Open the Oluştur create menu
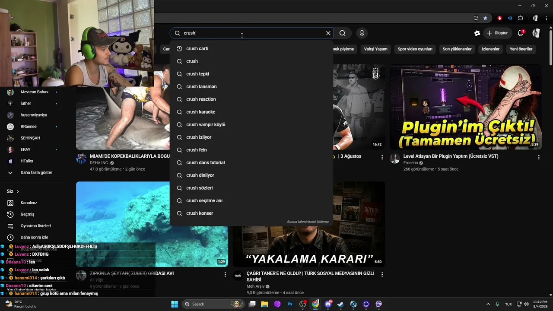Image resolution: width=553 pixels, height=311 pixels. coord(497,33)
